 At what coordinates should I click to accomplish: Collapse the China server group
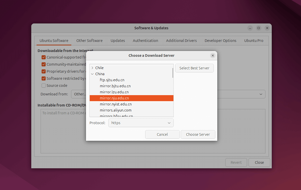click(x=92, y=74)
